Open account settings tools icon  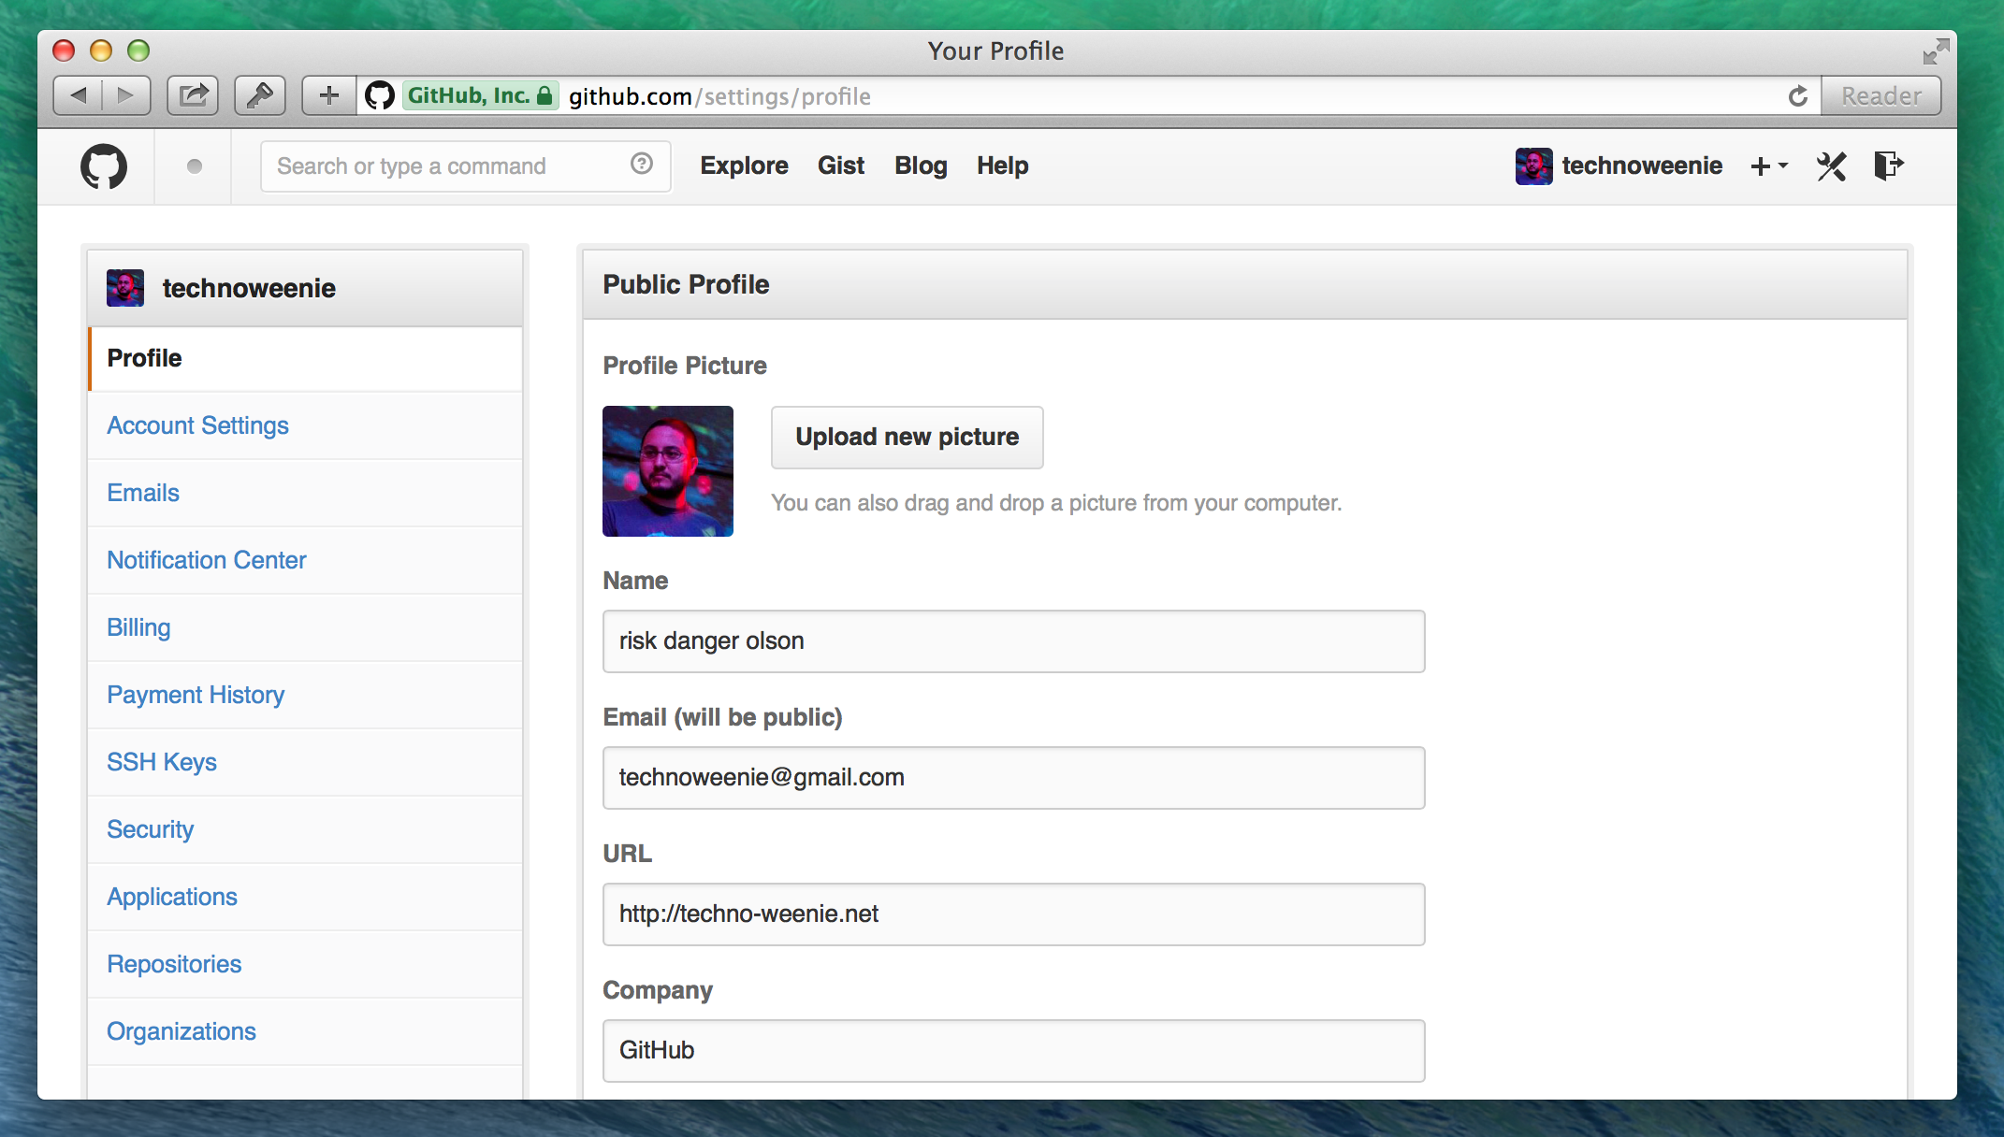point(1831,166)
